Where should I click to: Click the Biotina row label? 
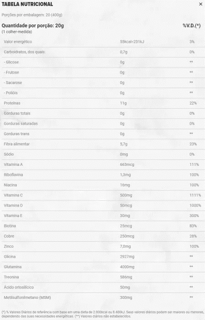[x=10, y=226]
